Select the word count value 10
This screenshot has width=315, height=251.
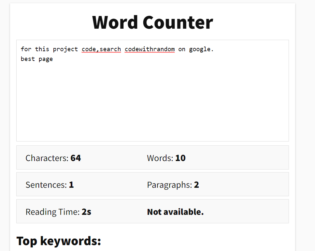pyautogui.click(x=180, y=158)
